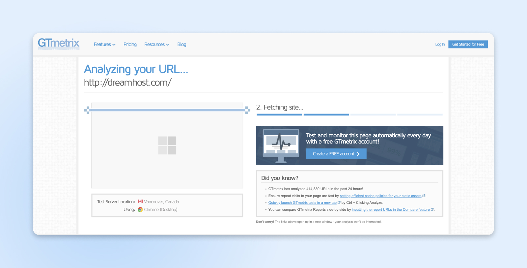Image resolution: width=527 pixels, height=268 pixels.
Task: Click the Create a FREE account button
Action: pyautogui.click(x=336, y=154)
